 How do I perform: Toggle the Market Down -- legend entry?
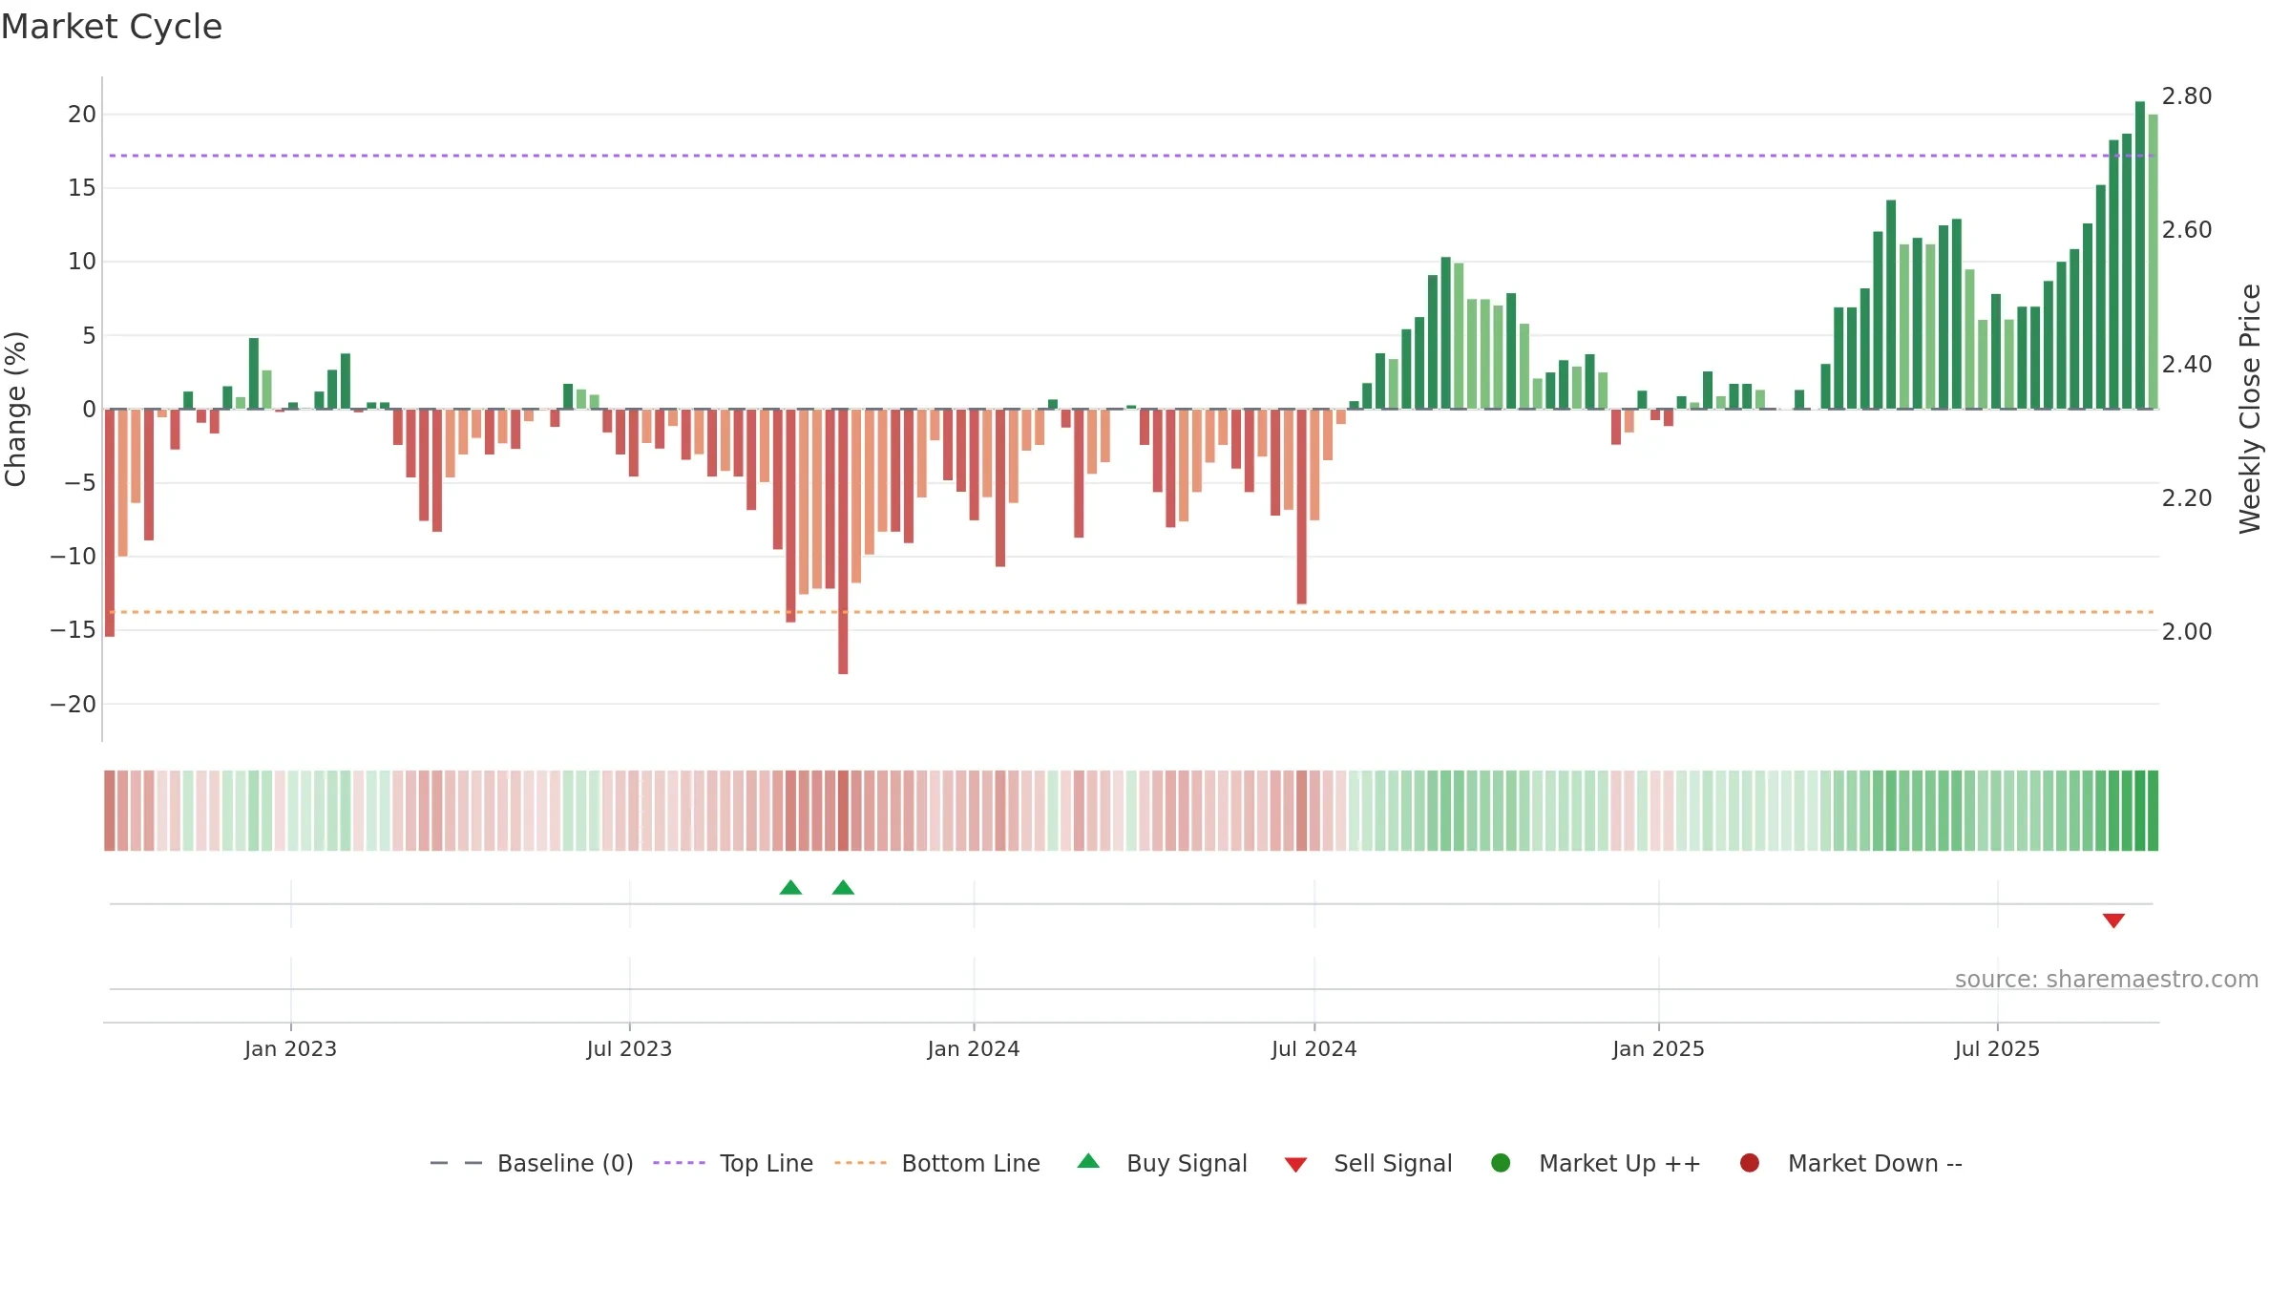[x=1851, y=1163]
